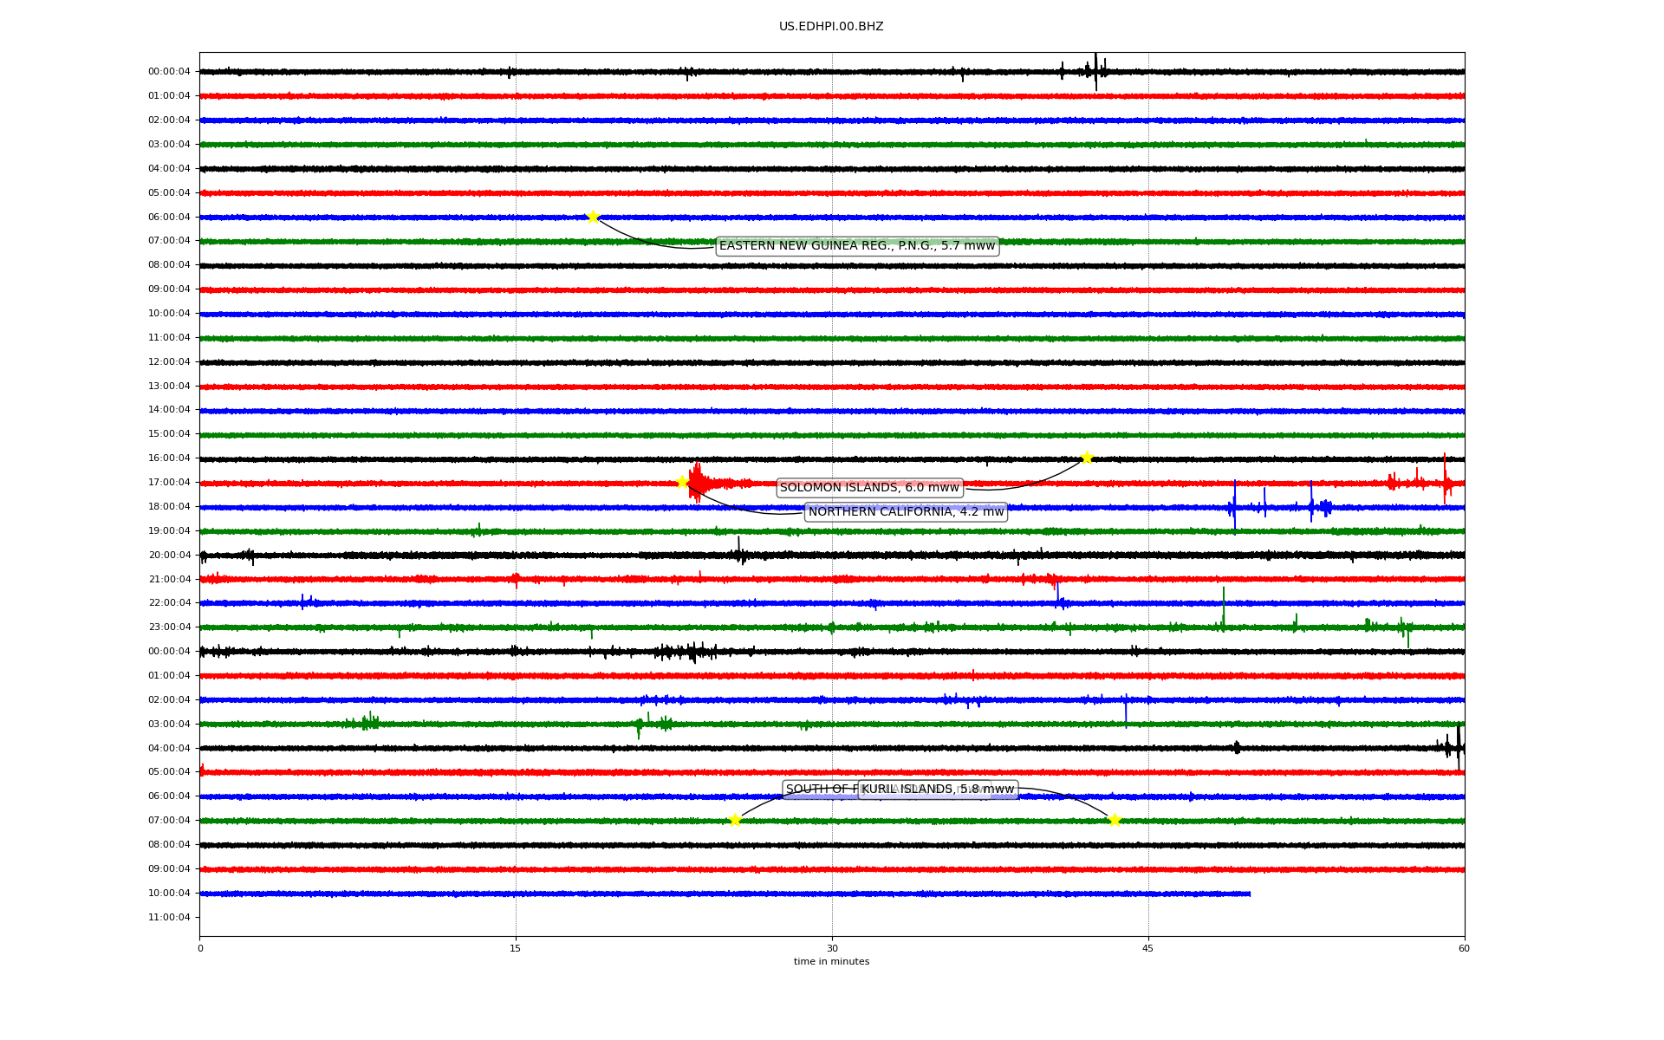1664x1040 pixels.
Task: Click the 60 tick label on x-axis
Action: coord(1464,948)
